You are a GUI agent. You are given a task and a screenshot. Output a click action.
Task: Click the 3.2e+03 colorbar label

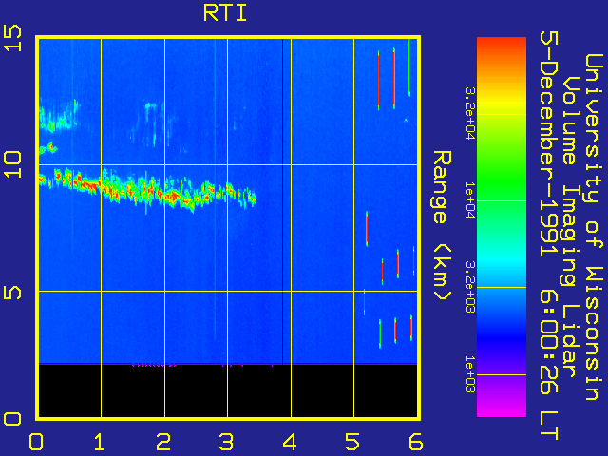pos(470,287)
